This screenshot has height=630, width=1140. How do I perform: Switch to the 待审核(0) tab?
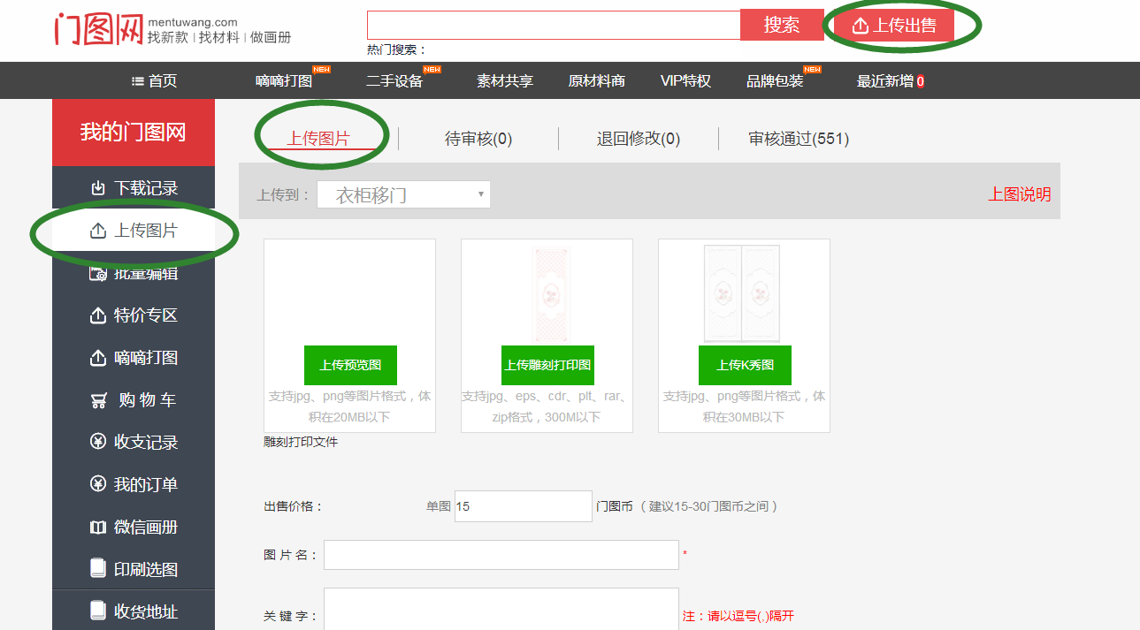point(478,139)
